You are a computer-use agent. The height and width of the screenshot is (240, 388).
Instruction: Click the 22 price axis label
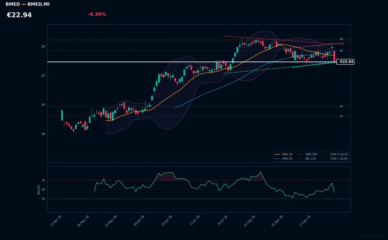coord(43,76)
